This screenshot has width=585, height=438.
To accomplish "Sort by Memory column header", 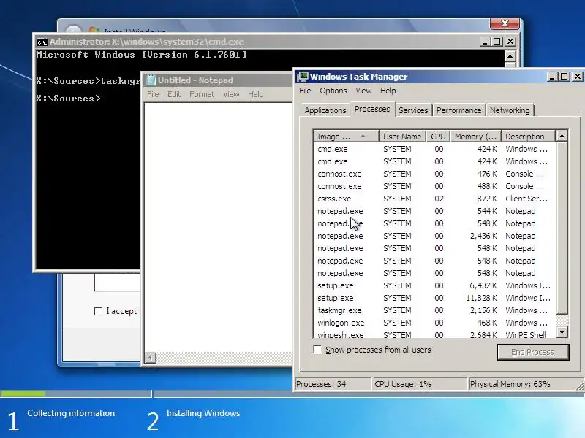I will click(x=475, y=137).
